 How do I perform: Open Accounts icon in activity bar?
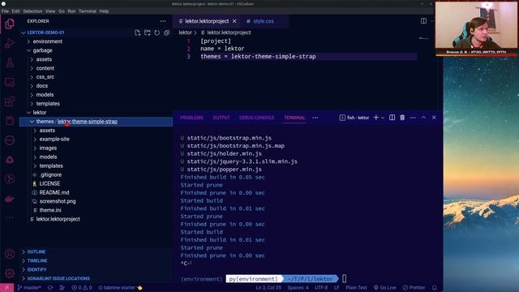[10, 254]
